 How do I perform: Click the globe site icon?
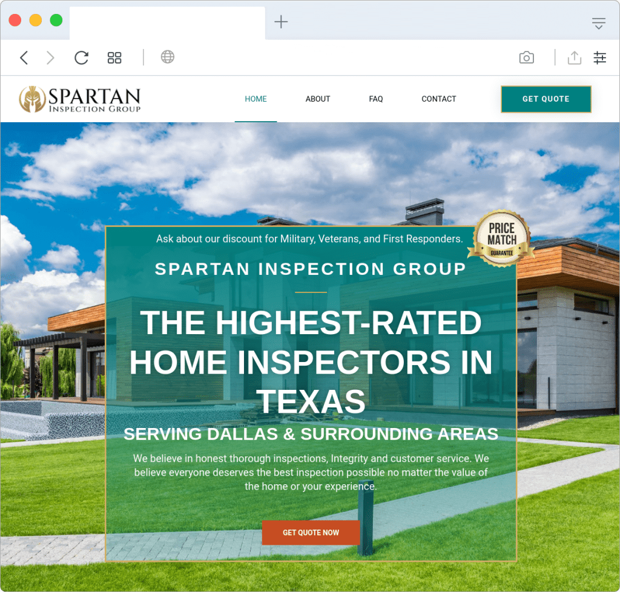[x=167, y=57]
